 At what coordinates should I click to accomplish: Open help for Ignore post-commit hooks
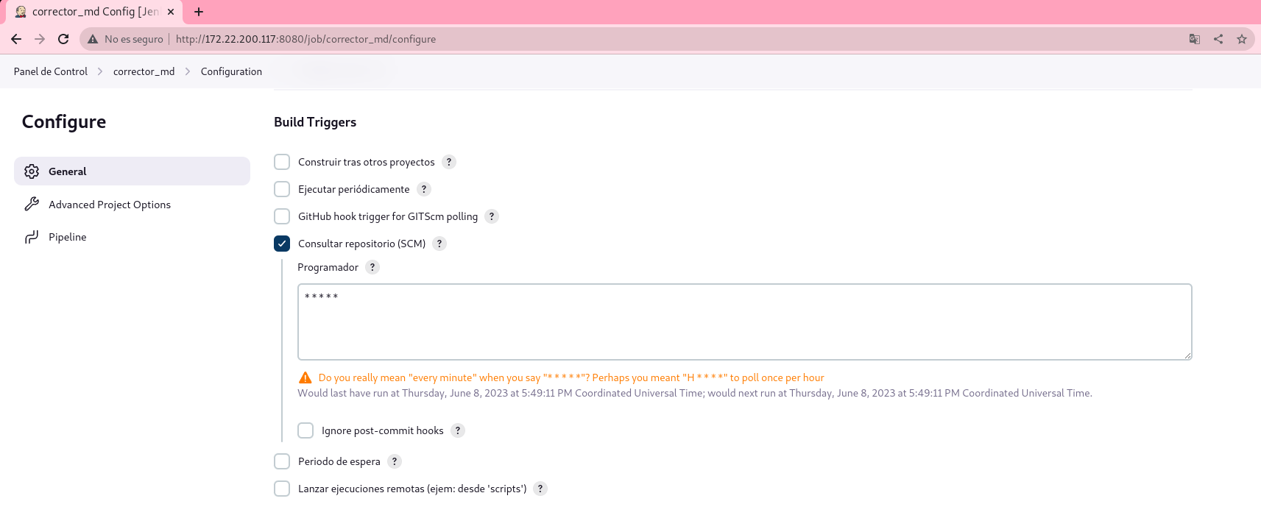click(x=458, y=430)
